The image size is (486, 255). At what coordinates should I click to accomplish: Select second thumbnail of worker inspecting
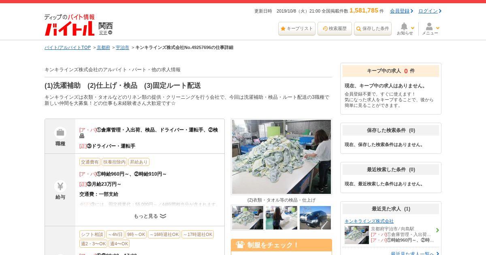coord(281,218)
